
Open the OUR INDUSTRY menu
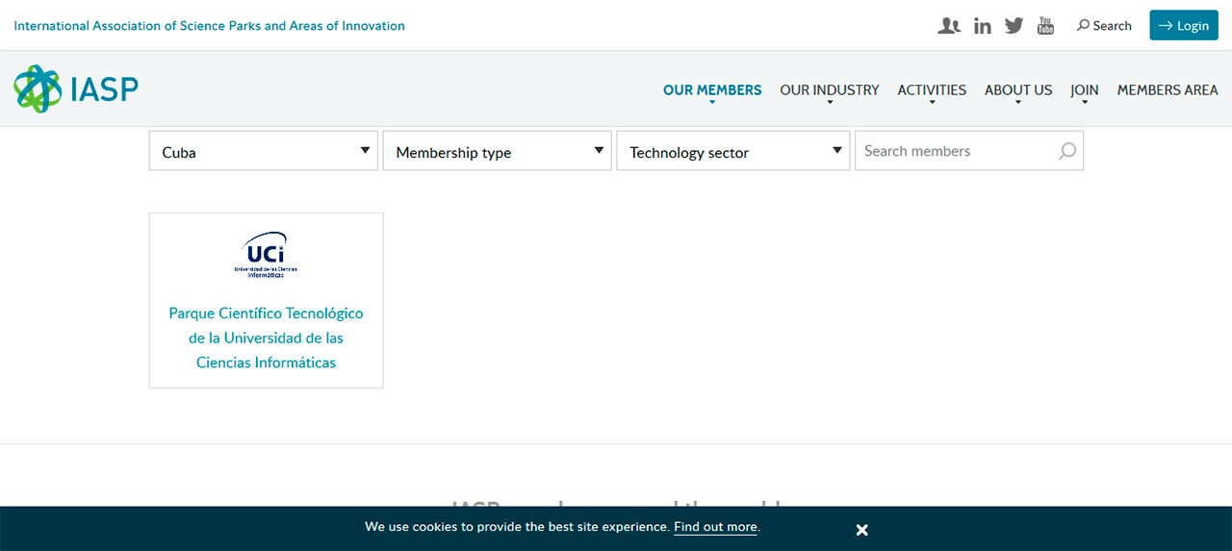[830, 90]
